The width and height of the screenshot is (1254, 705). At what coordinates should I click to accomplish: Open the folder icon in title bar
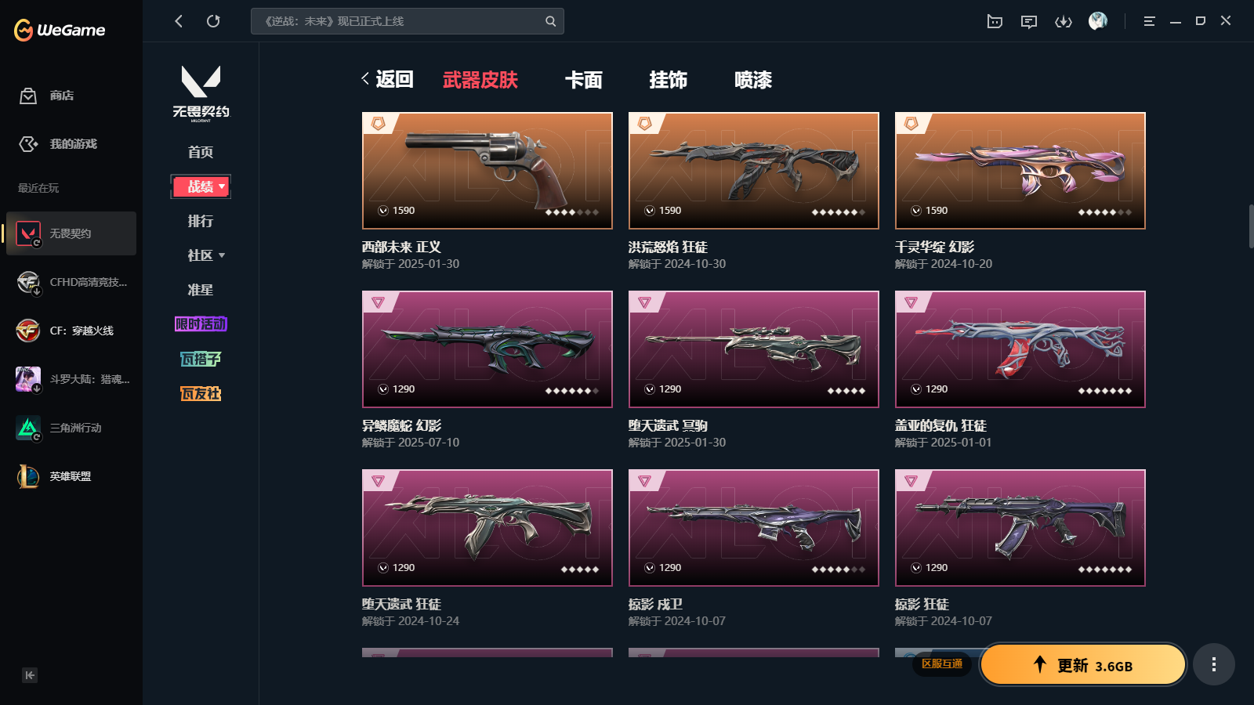coord(995,22)
